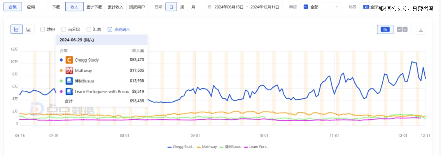The image size is (441, 156).
Task: Enable the 堆积 checkbox
Action: pyautogui.click(x=42, y=29)
